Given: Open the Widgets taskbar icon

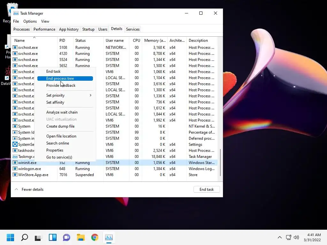Looking at the screenshot, I should 53,237.
